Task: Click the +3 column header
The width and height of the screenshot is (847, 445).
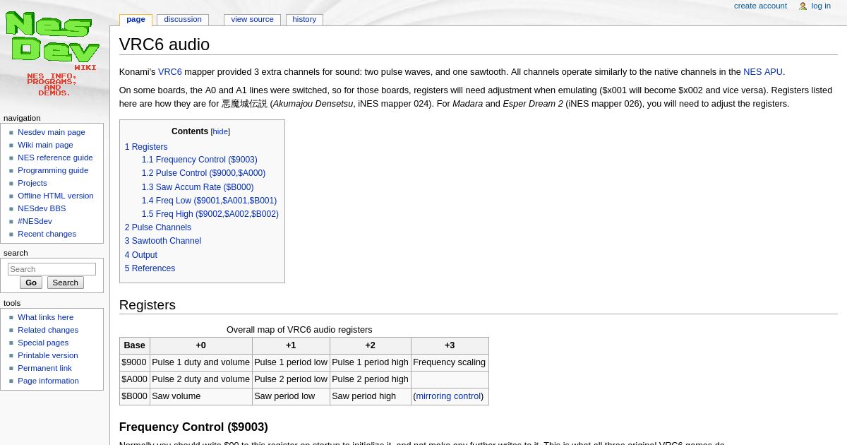Action: click(x=450, y=345)
